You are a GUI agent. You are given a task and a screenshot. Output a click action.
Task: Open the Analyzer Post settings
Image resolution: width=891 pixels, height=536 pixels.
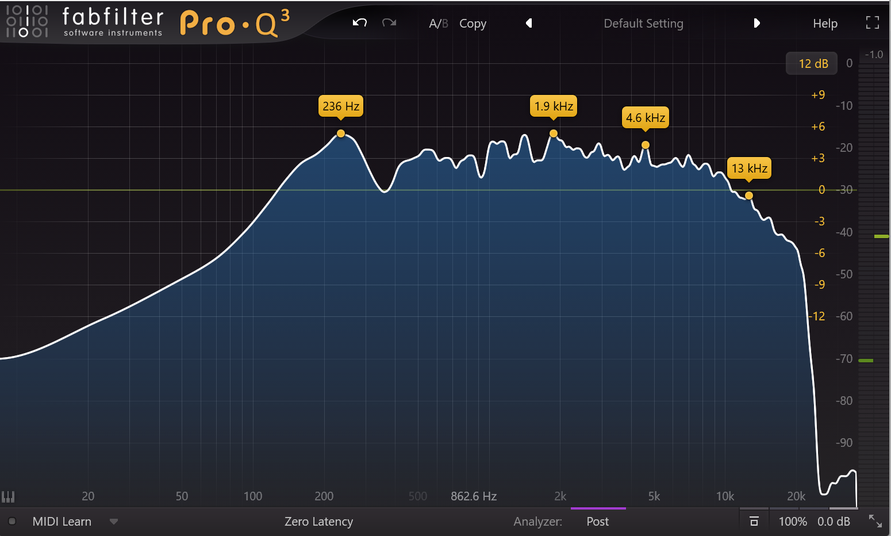(598, 522)
